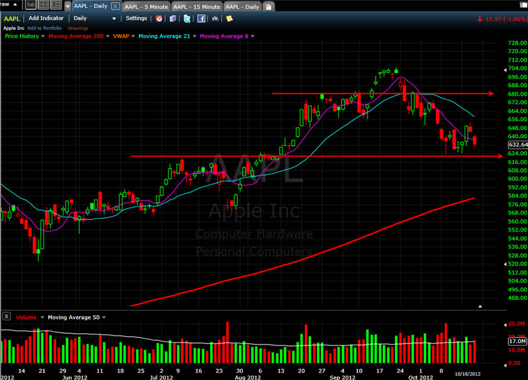Screen dimensions: 528x380
Task: Select the four-pane grid layout icon
Action: [43, 5]
